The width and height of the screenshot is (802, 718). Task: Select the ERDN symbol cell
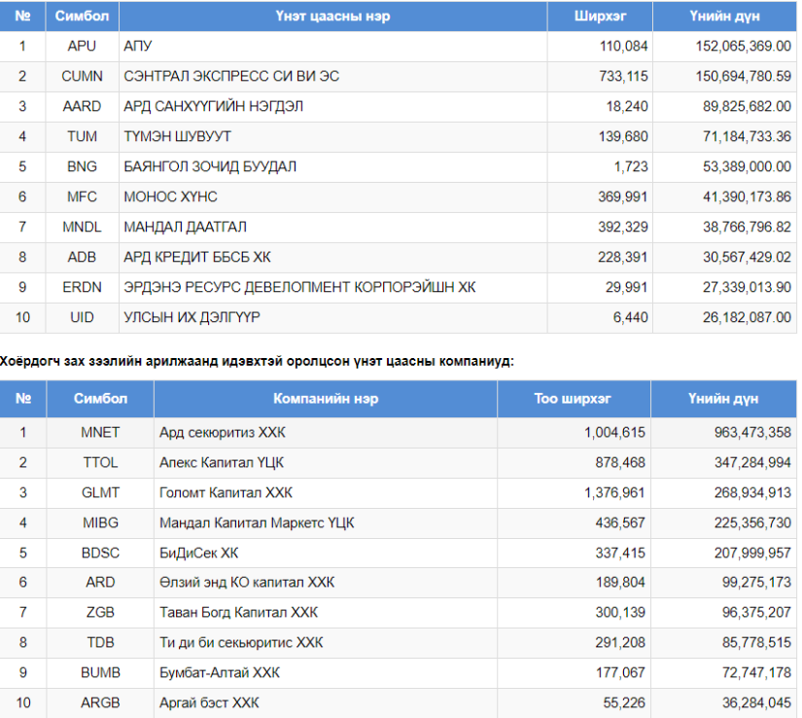coord(82,288)
